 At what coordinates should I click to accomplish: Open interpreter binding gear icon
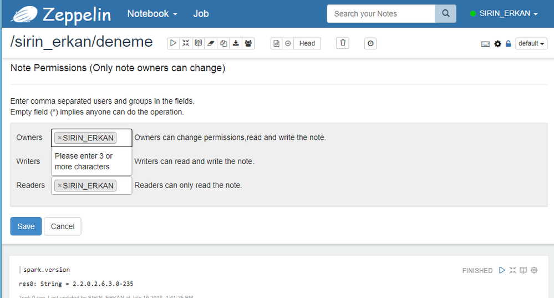click(497, 44)
